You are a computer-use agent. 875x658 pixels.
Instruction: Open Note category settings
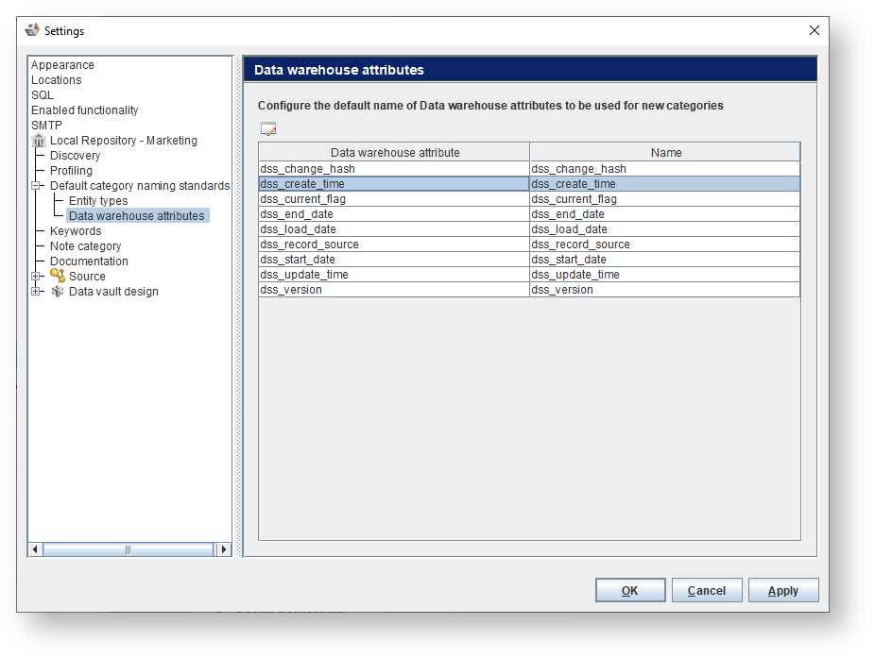point(85,245)
